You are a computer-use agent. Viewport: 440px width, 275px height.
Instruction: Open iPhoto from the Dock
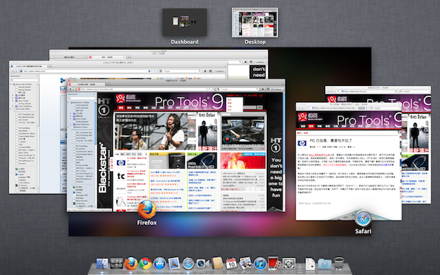246,263
